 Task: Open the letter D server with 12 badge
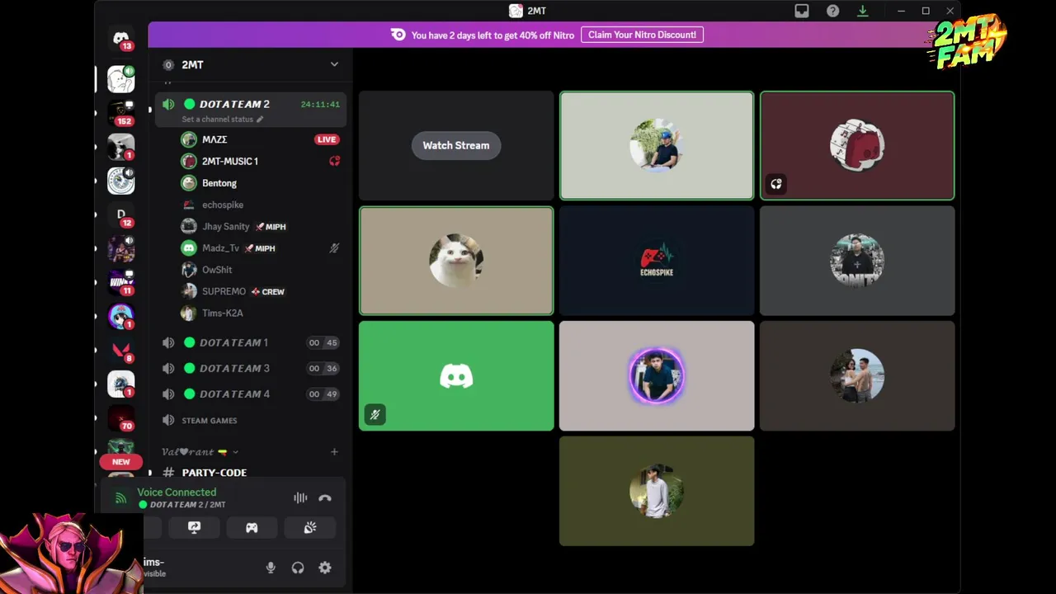[x=121, y=214]
